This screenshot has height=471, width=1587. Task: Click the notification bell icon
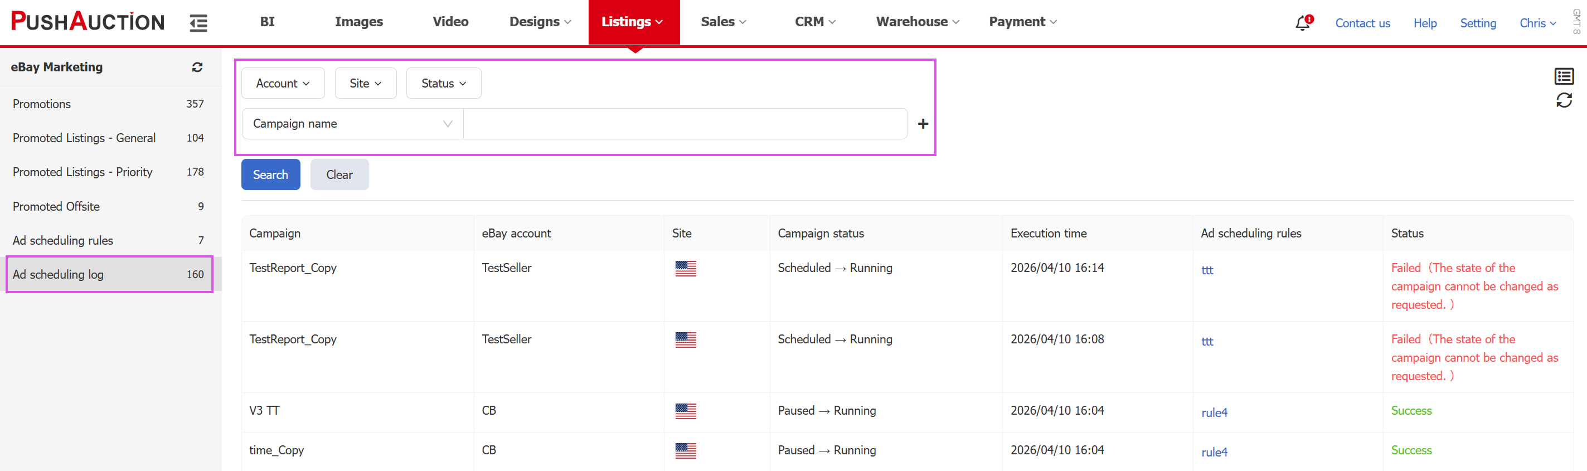(x=1302, y=23)
